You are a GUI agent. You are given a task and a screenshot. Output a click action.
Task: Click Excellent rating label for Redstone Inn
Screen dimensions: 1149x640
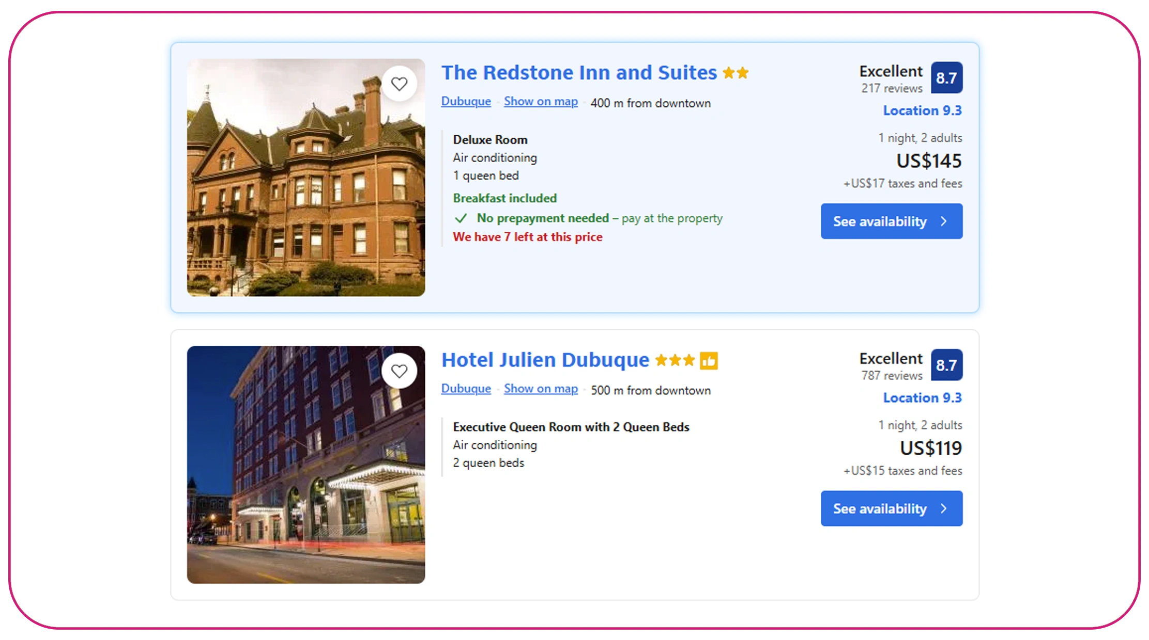click(x=891, y=71)
